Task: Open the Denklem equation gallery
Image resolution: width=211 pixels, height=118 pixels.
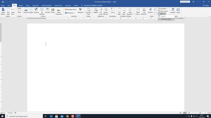Action: (x=173, y=11)
